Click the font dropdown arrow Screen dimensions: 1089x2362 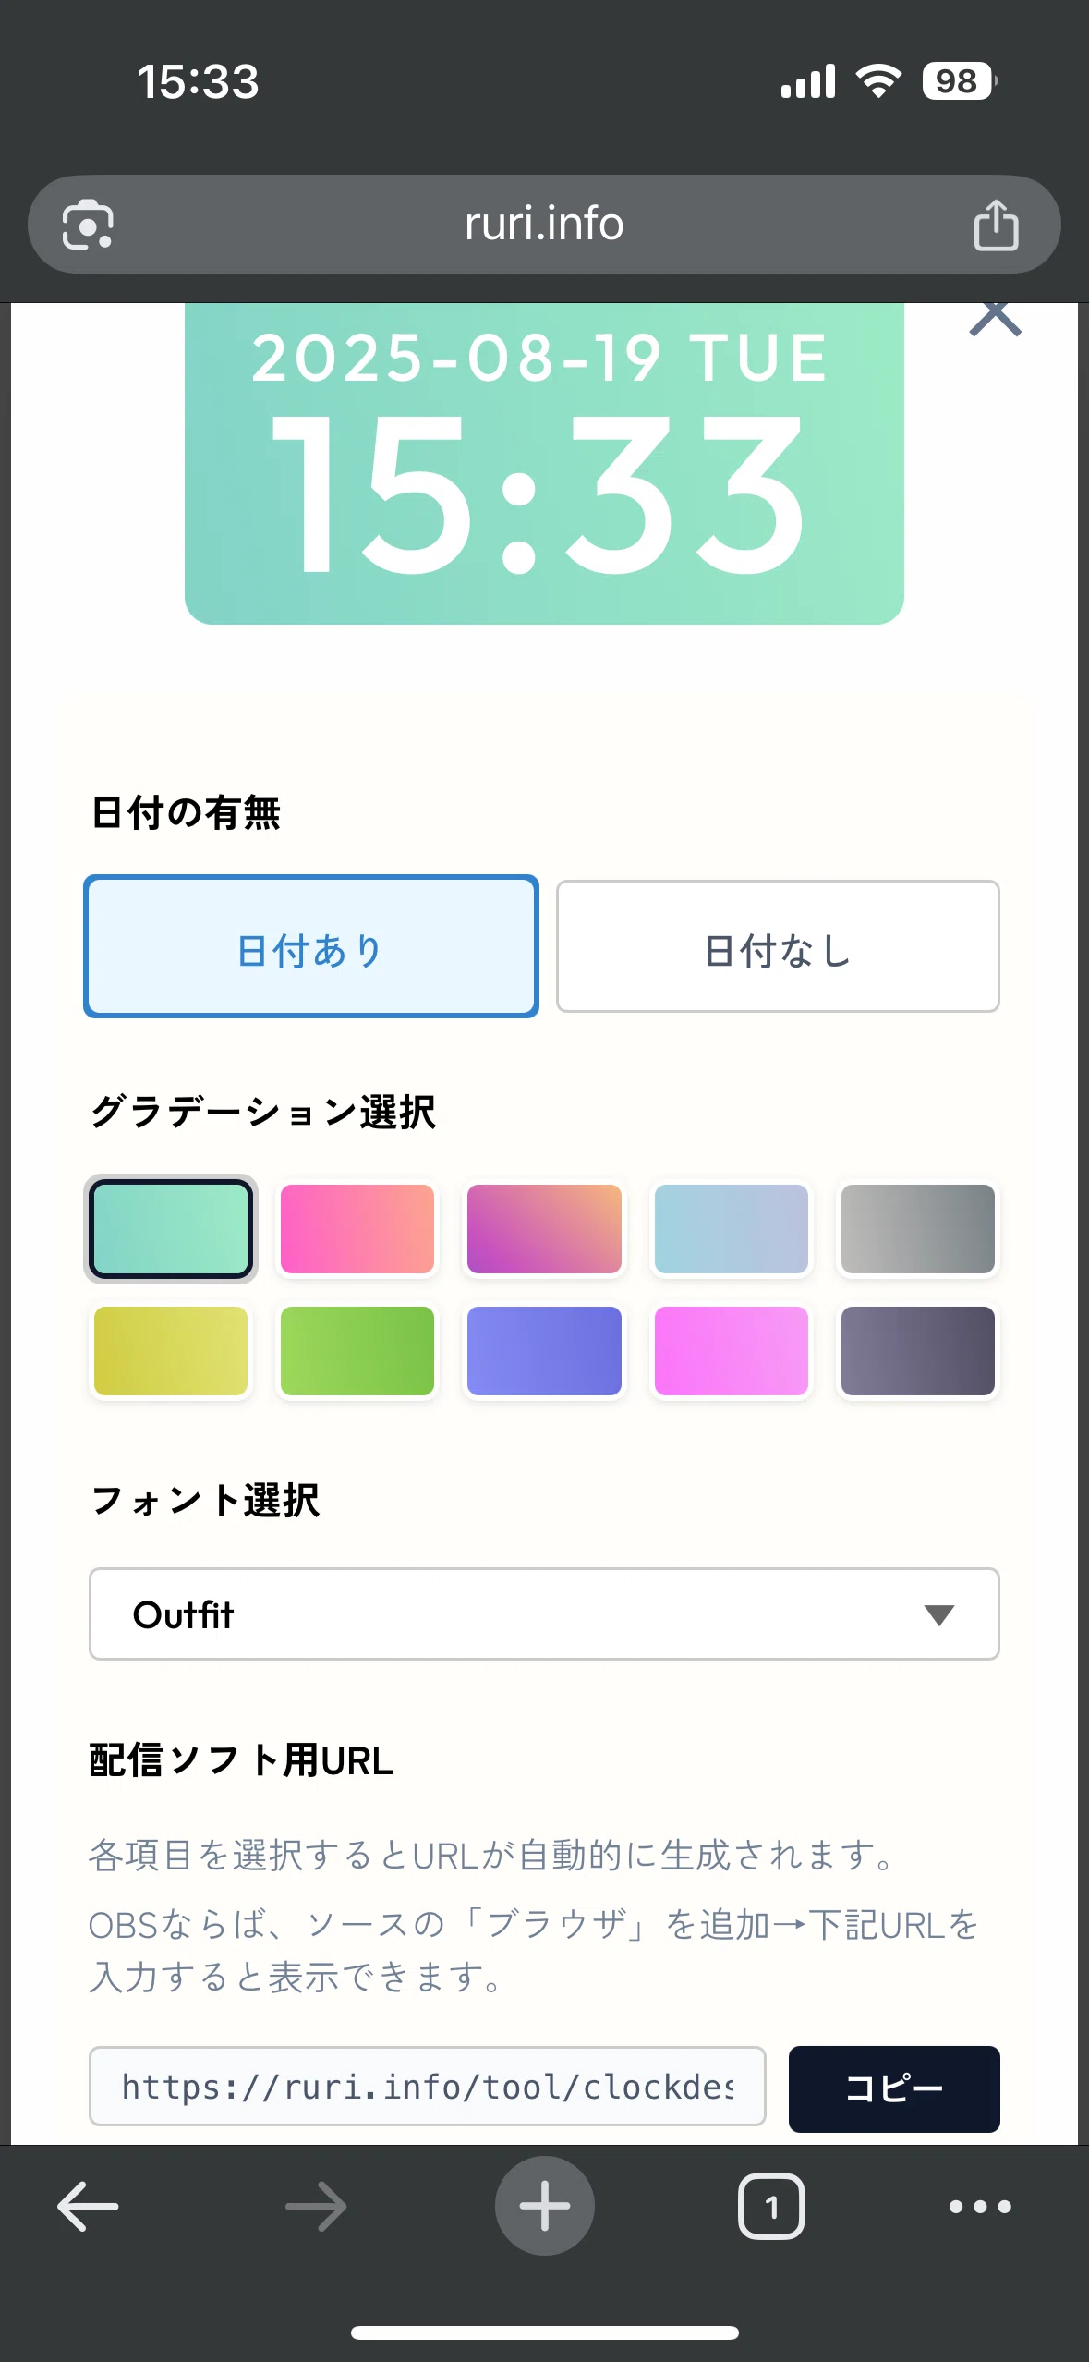(938, 1614)
